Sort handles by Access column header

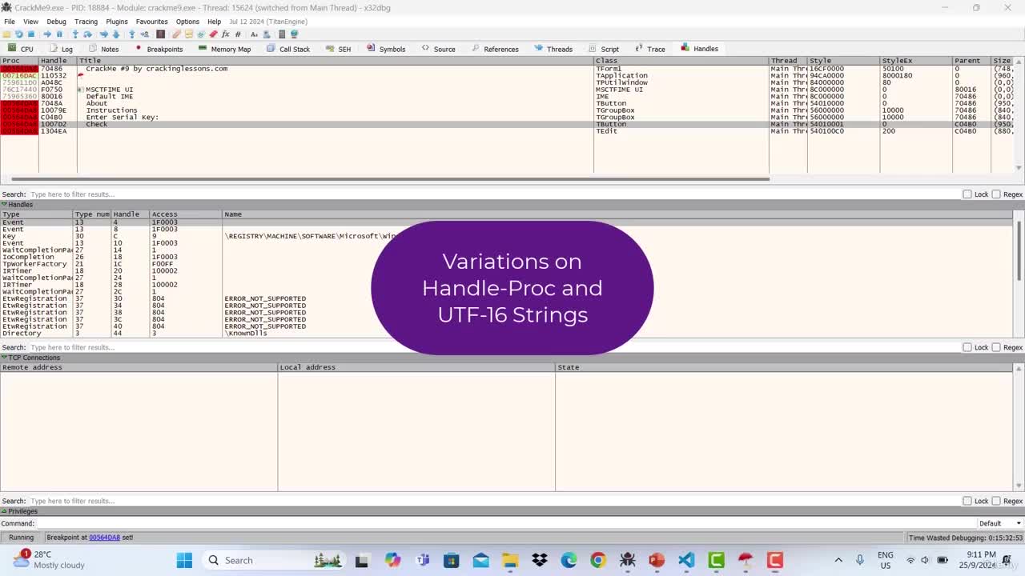(x=186, y=214)
